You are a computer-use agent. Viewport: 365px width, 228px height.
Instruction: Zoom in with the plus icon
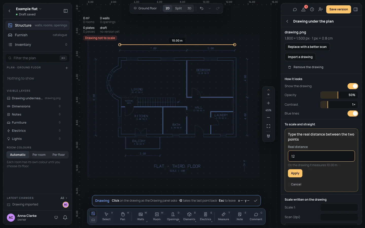coord(268,103)
